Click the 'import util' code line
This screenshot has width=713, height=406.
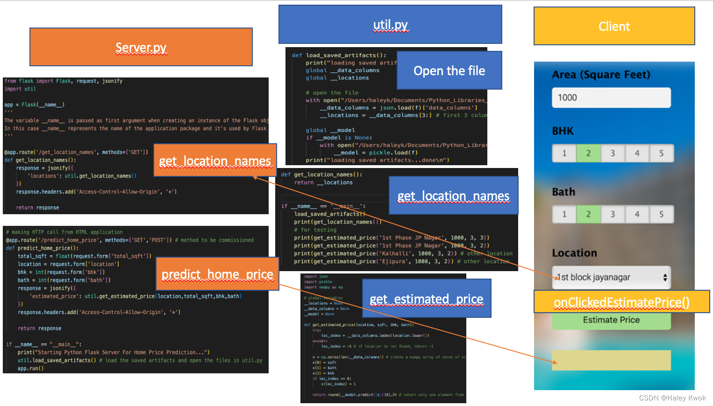tap(20, 89)
